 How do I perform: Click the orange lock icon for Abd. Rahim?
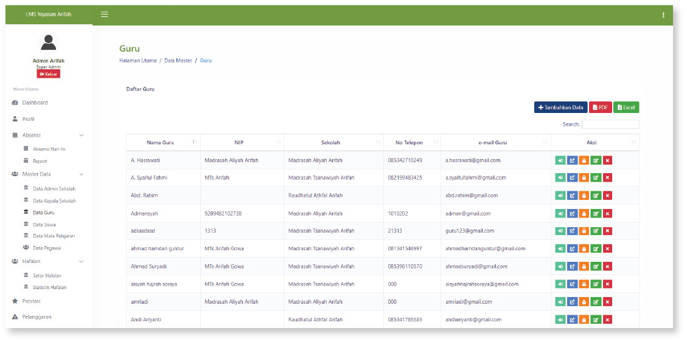coord(584,196)
